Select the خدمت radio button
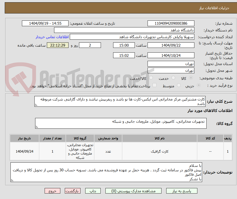This screenshot has width=237, height=199. 173,78
